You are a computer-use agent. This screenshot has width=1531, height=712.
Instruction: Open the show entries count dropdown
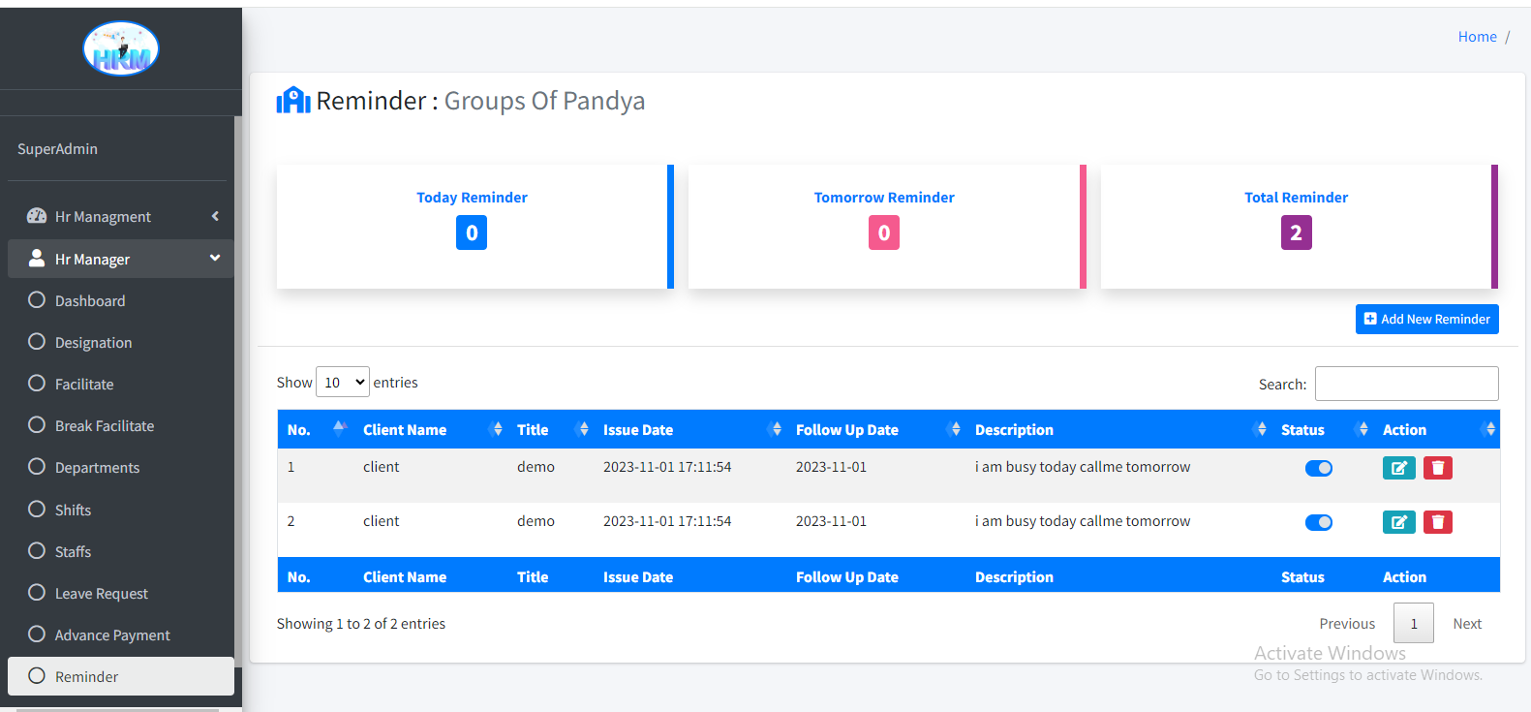343,382
